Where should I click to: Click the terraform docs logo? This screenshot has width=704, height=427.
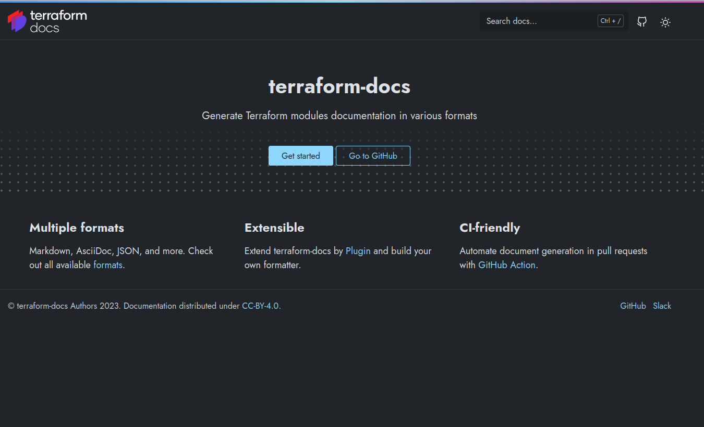point(47,21)
